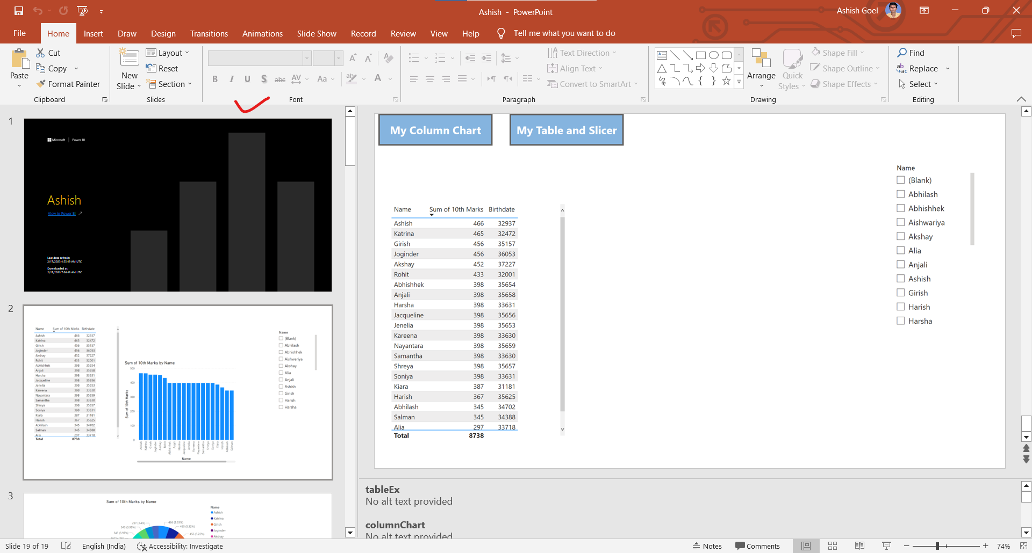1032x553 pixels.
Task: Insert an oval shape from Drawing gallery
Action: (714, 54)
